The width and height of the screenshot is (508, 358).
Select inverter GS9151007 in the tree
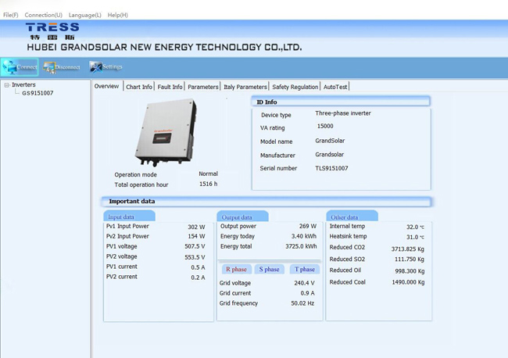[x=38, y=93]
